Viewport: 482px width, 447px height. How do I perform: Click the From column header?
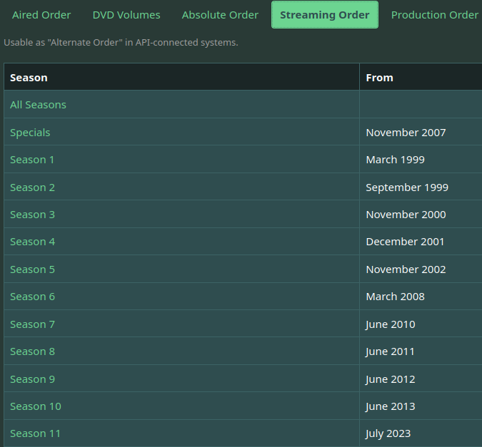coord(379,78)
